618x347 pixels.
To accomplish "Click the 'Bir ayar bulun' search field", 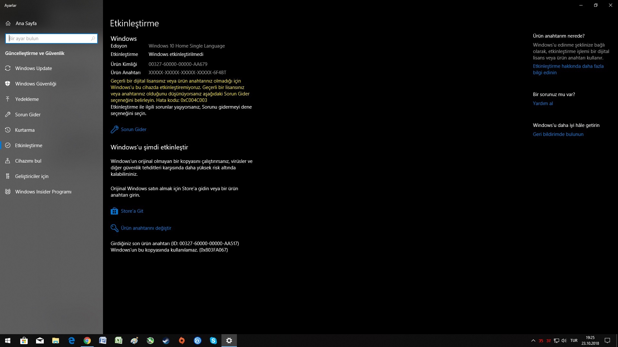I will click(51, 39).
